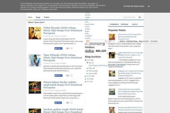170x113 pixels.
Task: Click the venkatesh label link
Action: point(88,36)
